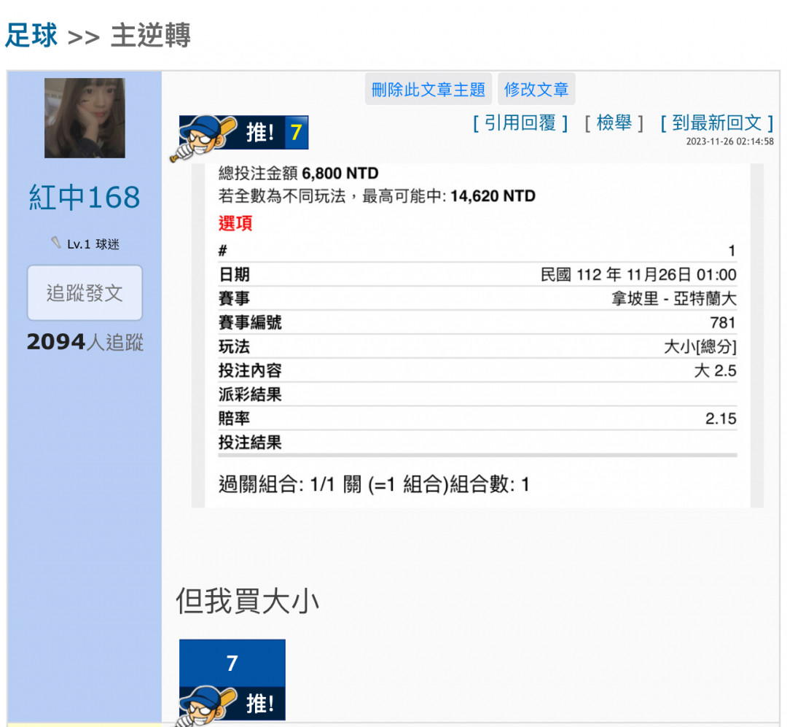
Task: Click the 派彩結果 row label
Action: (x=250, y=394)
